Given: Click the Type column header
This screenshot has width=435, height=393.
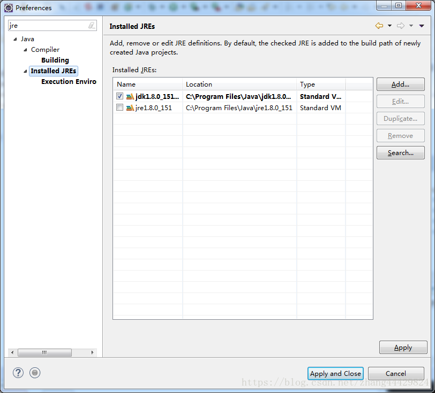Looking at the screenshot, I should [x=321, y=84].
